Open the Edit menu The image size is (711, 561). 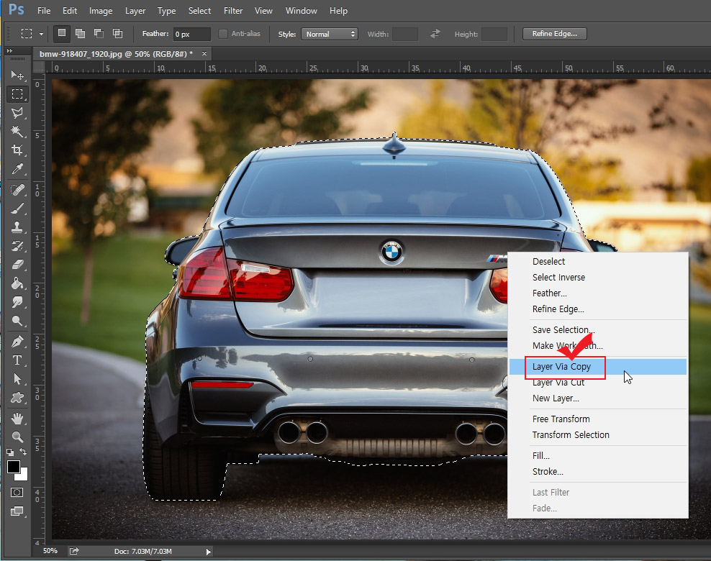click(70, 10)
